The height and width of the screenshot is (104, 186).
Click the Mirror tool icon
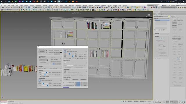click(x=73, y=8)
